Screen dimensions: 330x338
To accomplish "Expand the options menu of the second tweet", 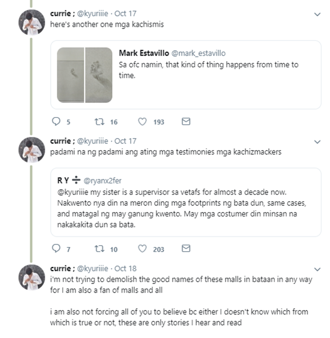I will [x=317, y=142].
